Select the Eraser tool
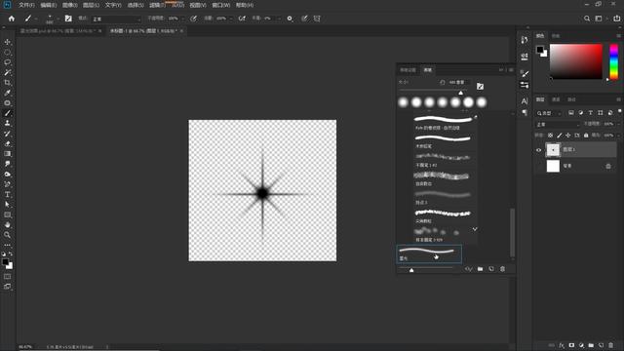The width and height of the screenshot is (624, 351). (x=7, y=143)
